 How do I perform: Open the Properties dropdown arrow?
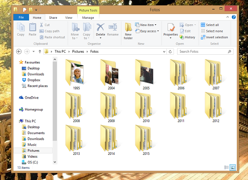coord(170,38)
